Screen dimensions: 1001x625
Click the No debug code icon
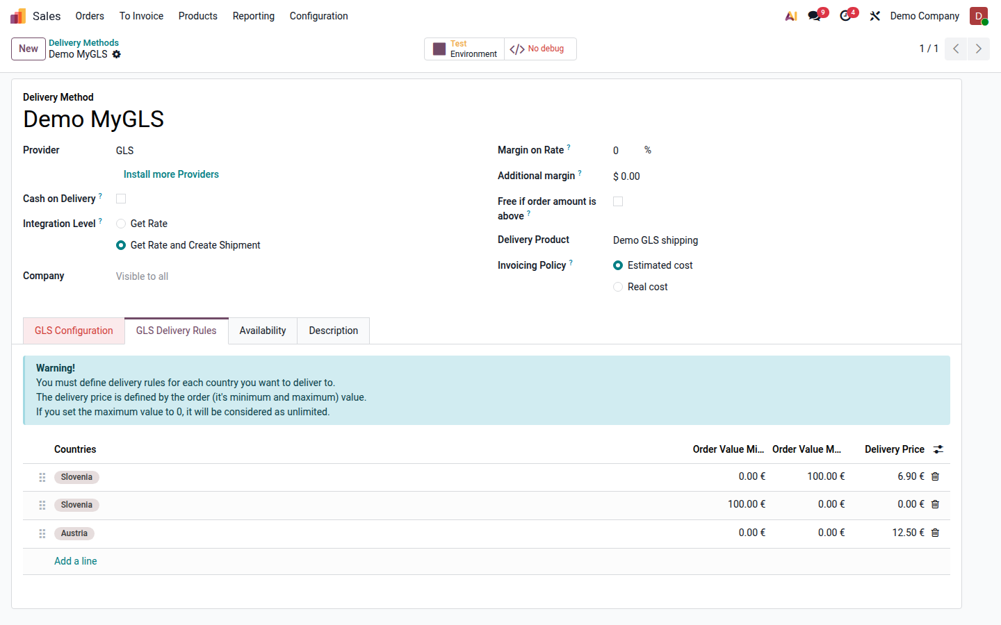(x=517, y=49)
